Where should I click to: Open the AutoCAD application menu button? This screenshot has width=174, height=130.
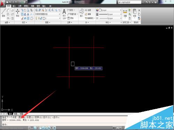pos(2,3)
